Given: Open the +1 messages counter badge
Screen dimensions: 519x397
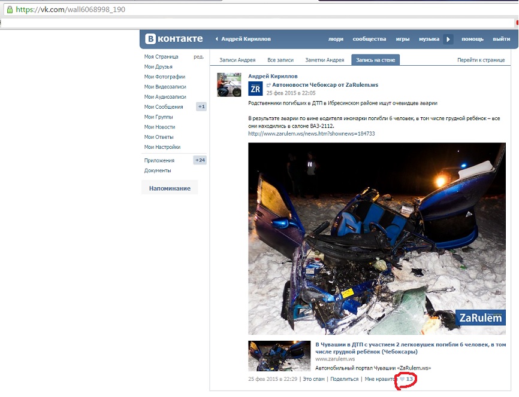Looking at the screenshot, I should pos(201,106).
